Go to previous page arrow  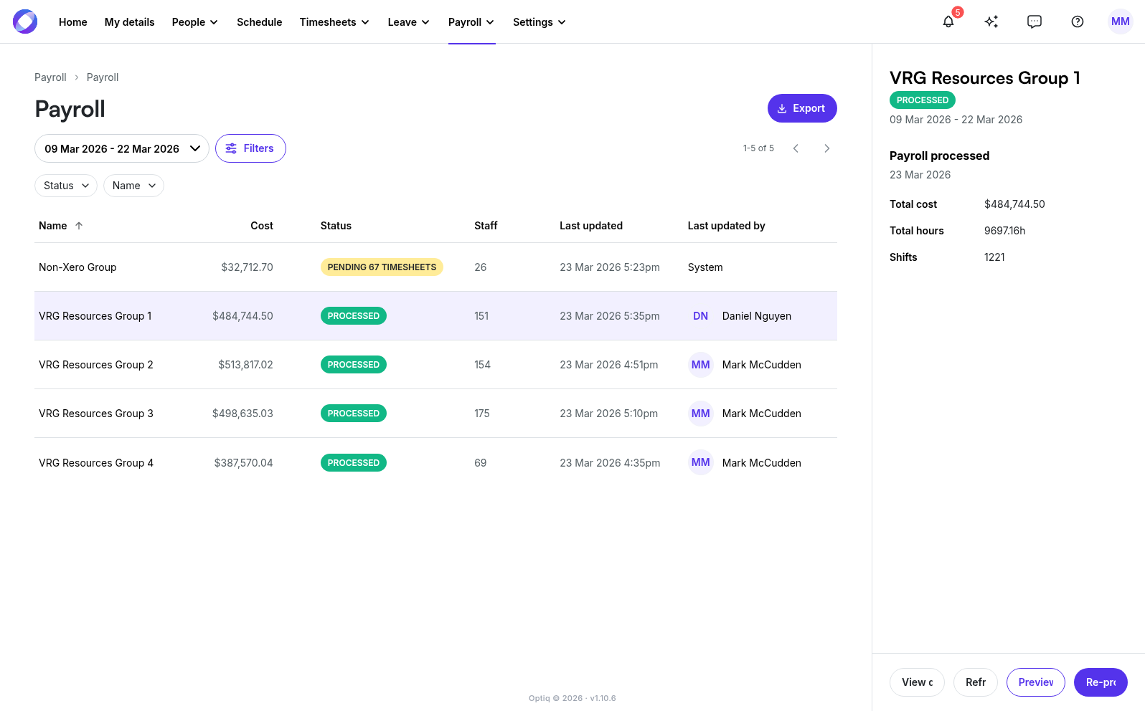tap(796, 148)
